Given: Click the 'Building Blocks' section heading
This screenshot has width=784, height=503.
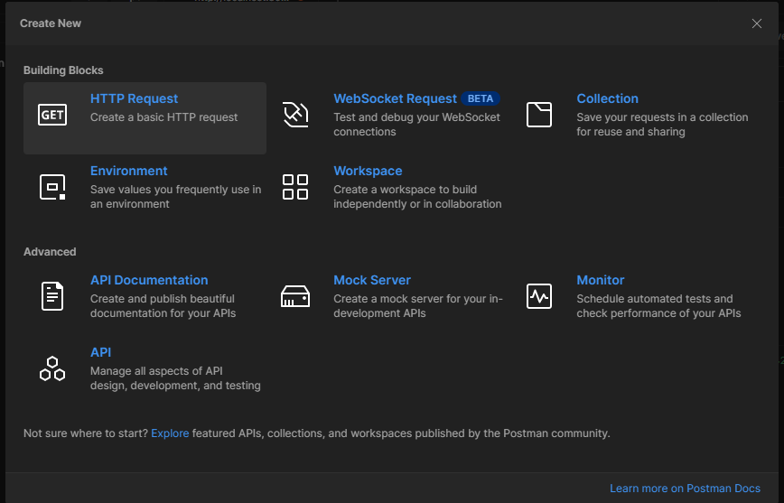Looking at the screenshot, I should pos(63,70).
